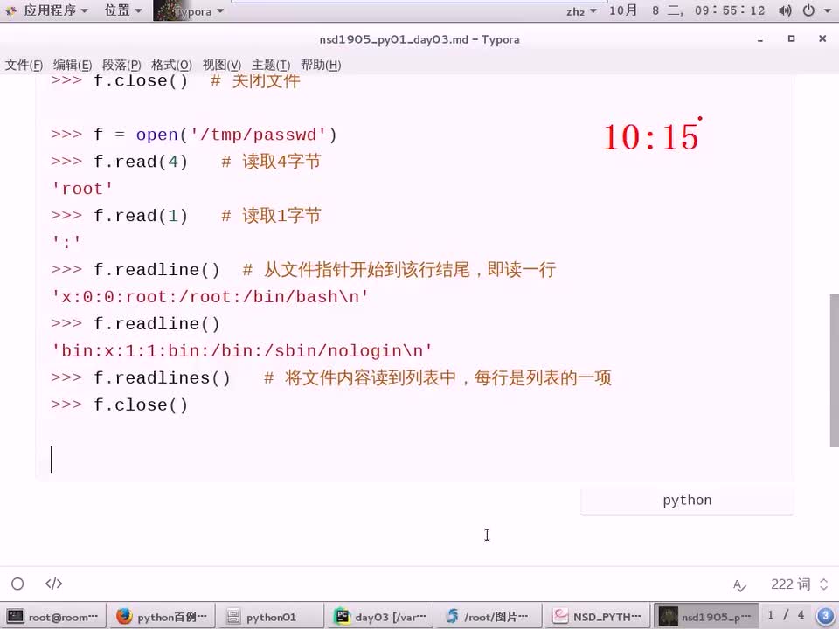Click the open('/tmp/passwd') code line
Screen dimensions: 839x629
pos(194,135)
